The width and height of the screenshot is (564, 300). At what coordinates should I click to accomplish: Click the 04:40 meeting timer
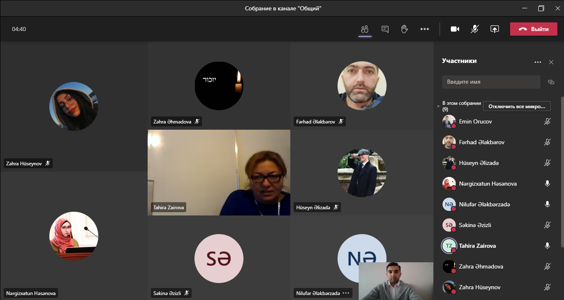pos(19,29)
